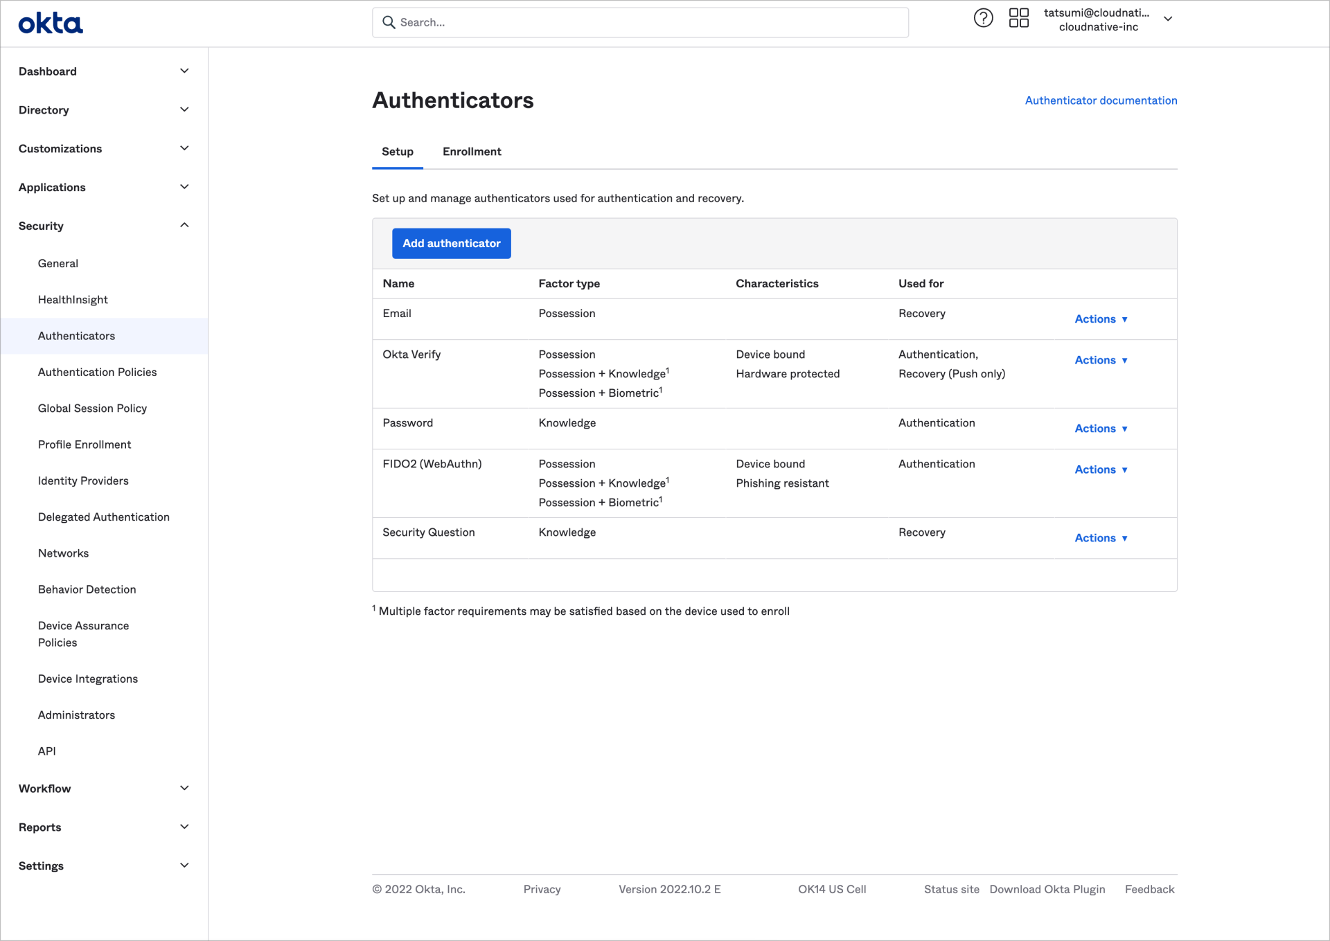Click the search magnifying glass icon
This screenshot has height=941, width=1330.
[x=389, y=22]
